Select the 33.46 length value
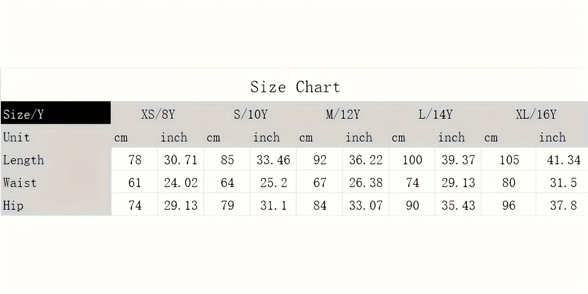The height and width of the screenshot is (294, 588). tap(273, 160)
